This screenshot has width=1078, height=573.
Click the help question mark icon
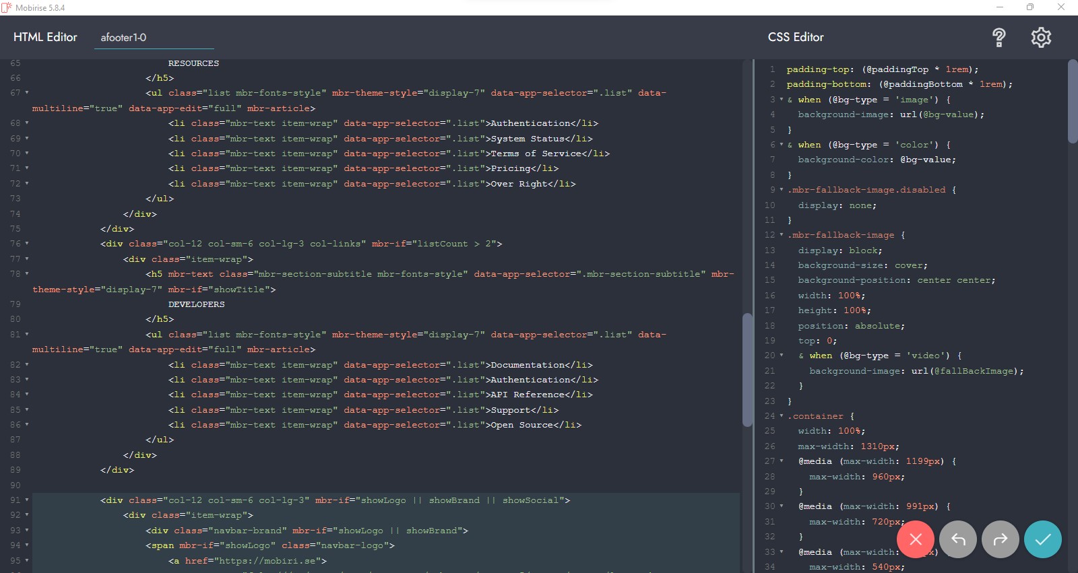coord(998,38)
